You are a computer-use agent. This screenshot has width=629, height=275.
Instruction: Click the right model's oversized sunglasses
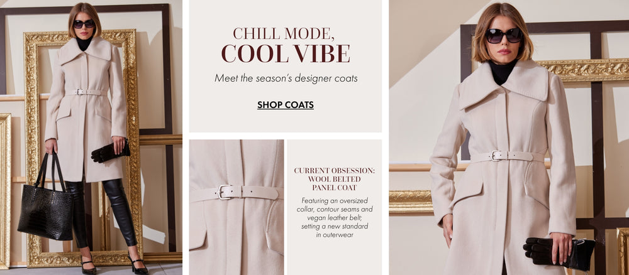pos(504,35)
